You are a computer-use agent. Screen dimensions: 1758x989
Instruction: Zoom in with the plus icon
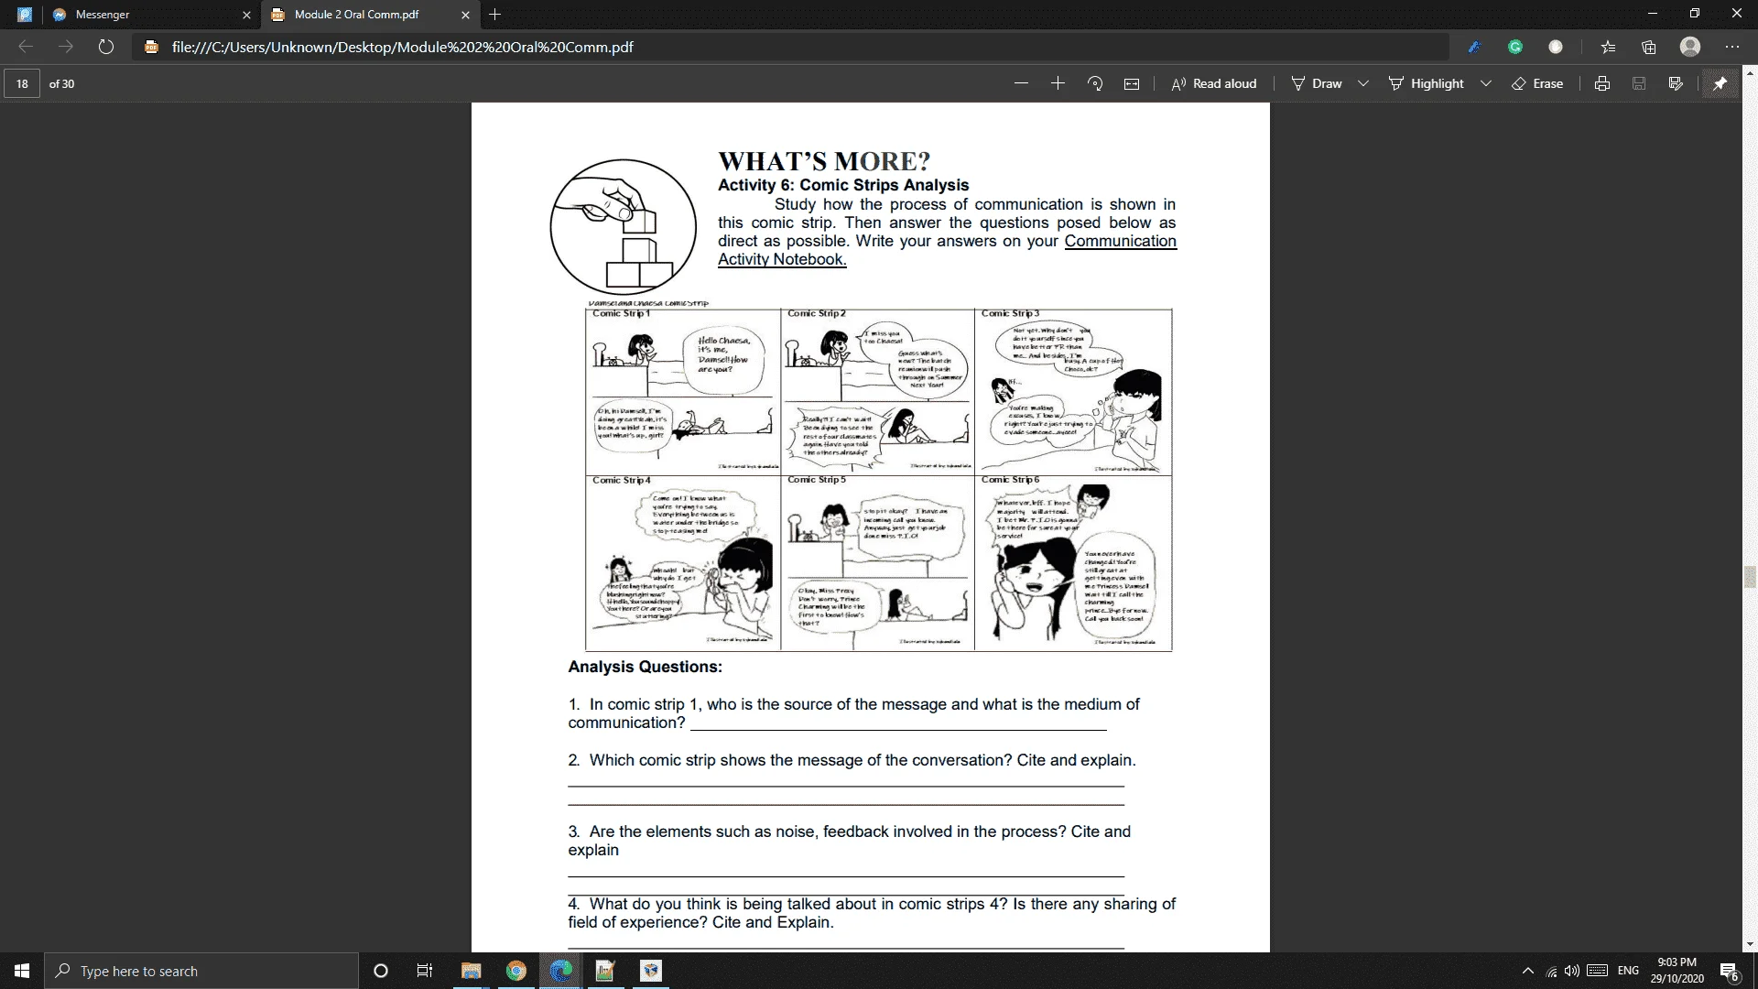(x=1058, y=83)
